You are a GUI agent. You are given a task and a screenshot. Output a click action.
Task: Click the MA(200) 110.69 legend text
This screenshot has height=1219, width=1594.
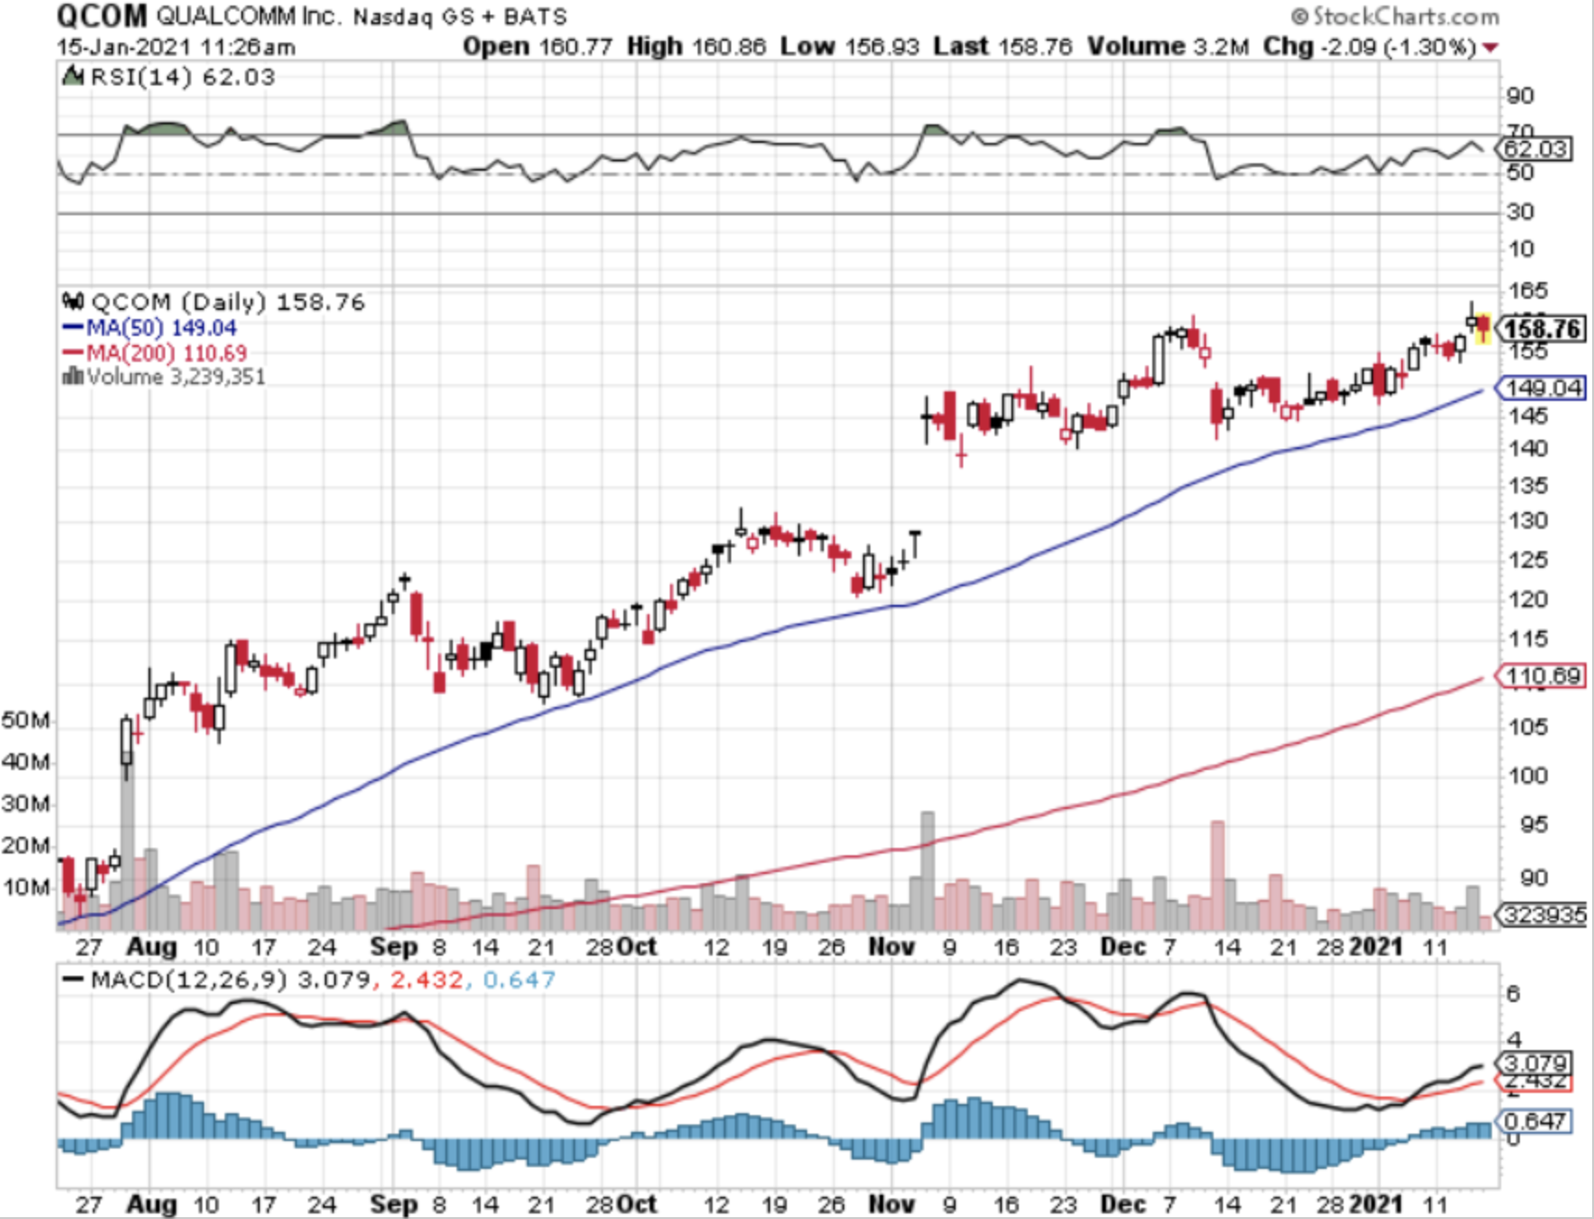(x=167, y=353)
